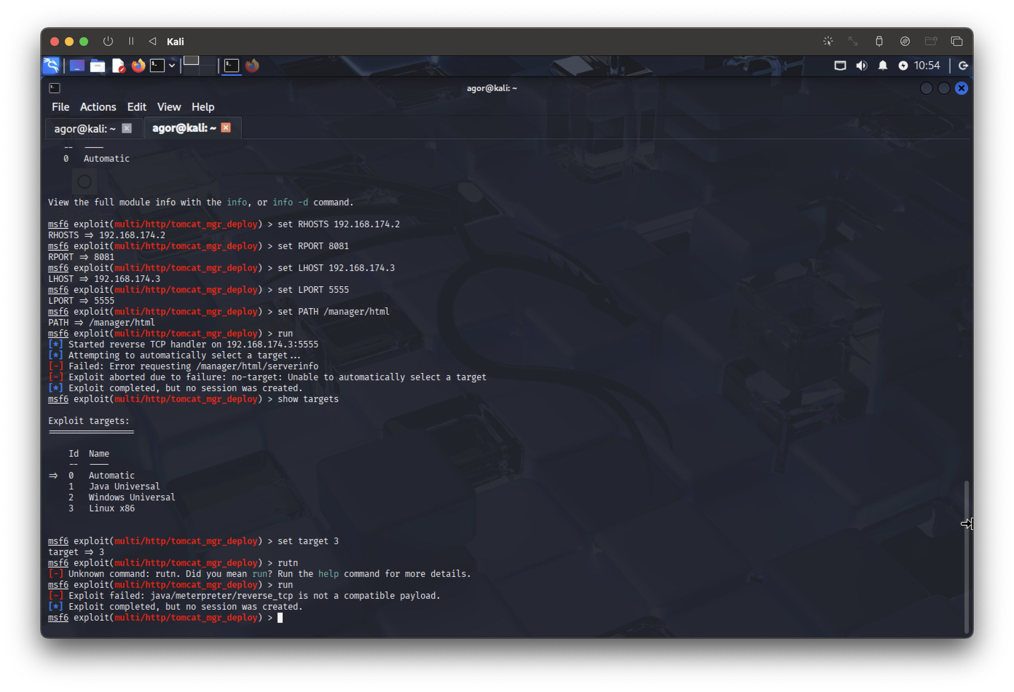1014x692 pixels.
Task: Toggle VM capture mouse input icon
Action: click(828, 41)
